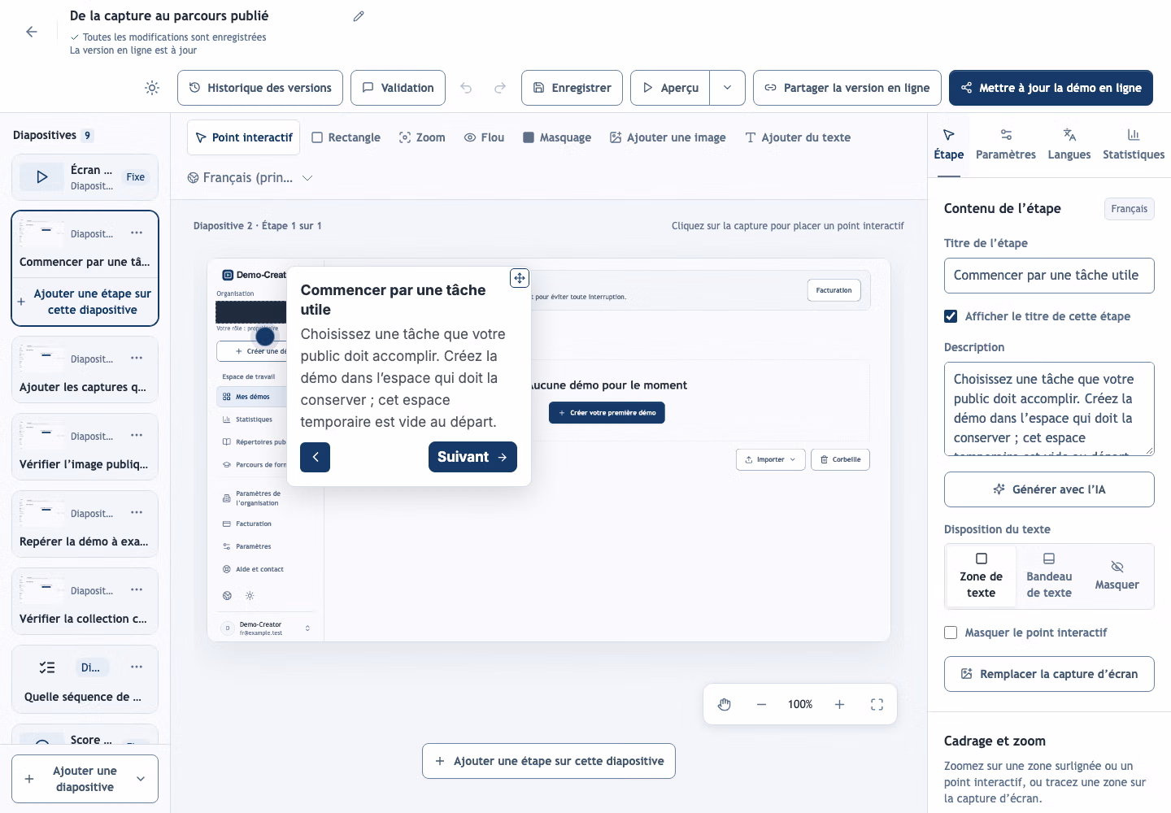Switch to the Paramètres tab
1171x813 pixels.
(x=1006, y=145)
